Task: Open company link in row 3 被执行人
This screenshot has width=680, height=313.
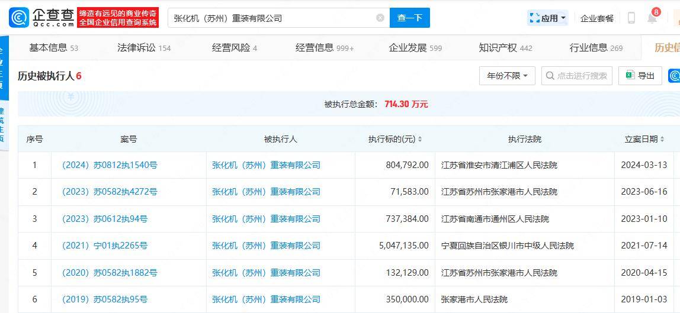Action: pos(267,219)
